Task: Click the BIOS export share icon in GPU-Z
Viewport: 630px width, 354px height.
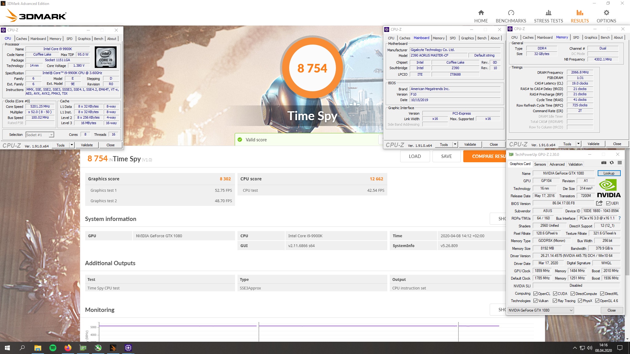Action: tap(599, 203)
